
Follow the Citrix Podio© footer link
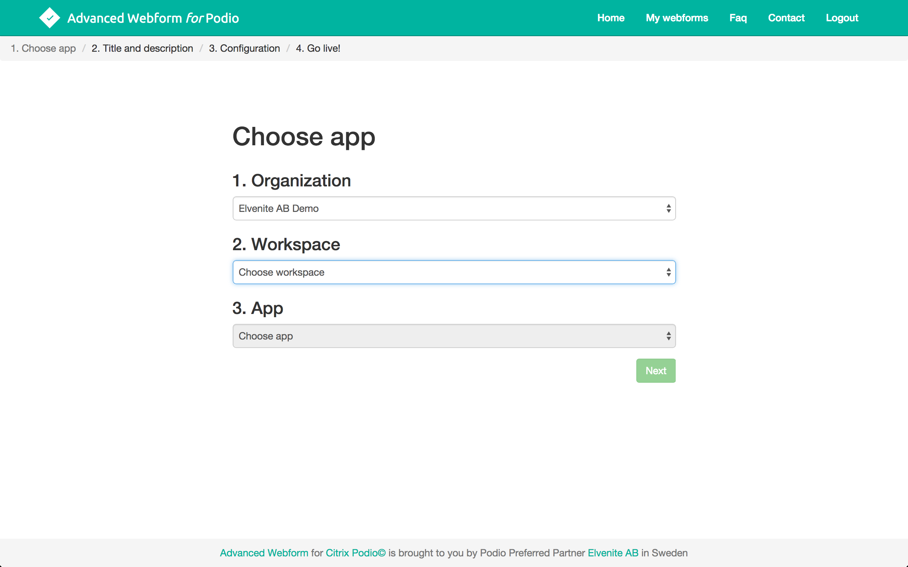[x=355, y=553]
